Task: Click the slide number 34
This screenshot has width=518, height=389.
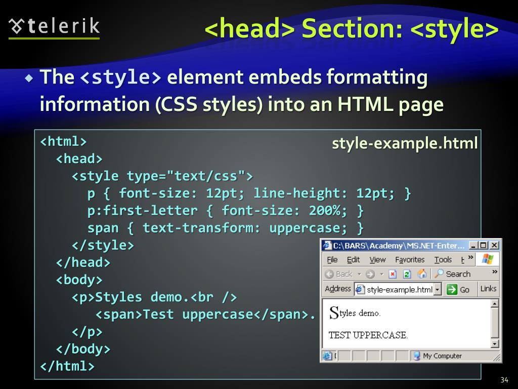Action: pyautogui.click(x=504, y=380)
